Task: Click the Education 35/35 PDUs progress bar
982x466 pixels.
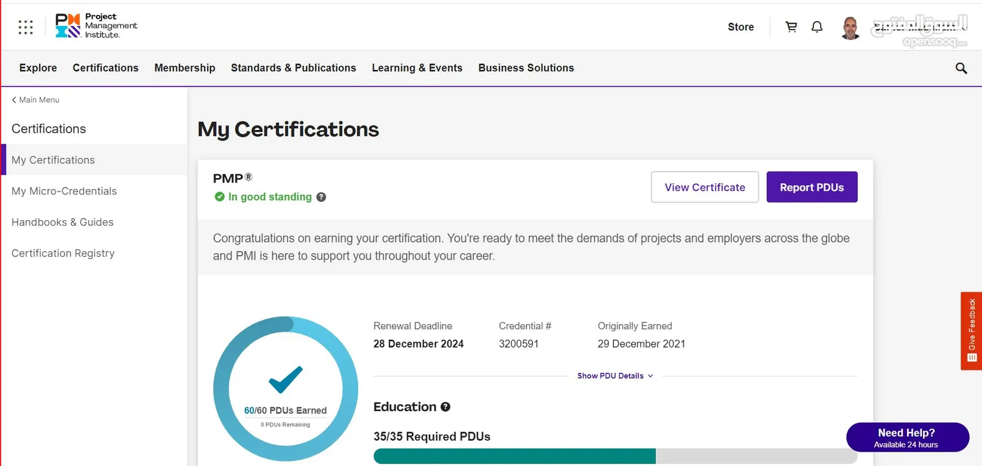Action: [615, 456]
